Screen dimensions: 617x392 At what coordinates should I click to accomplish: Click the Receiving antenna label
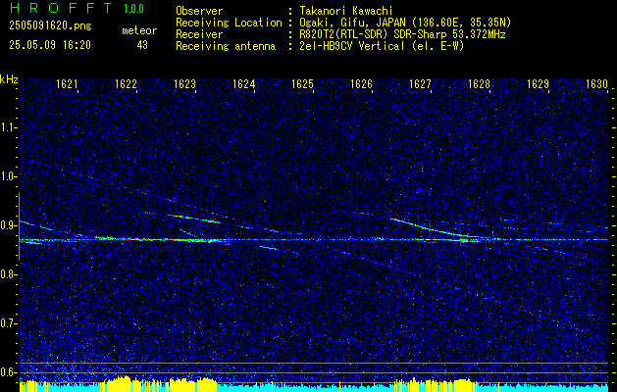[x=226, y=46]
